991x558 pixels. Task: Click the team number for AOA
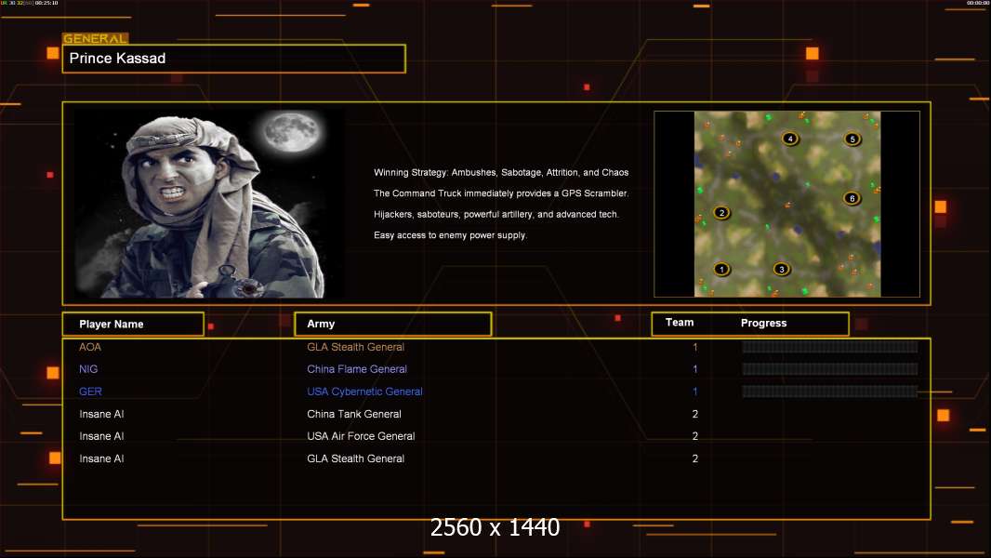(x=695, y=347)
